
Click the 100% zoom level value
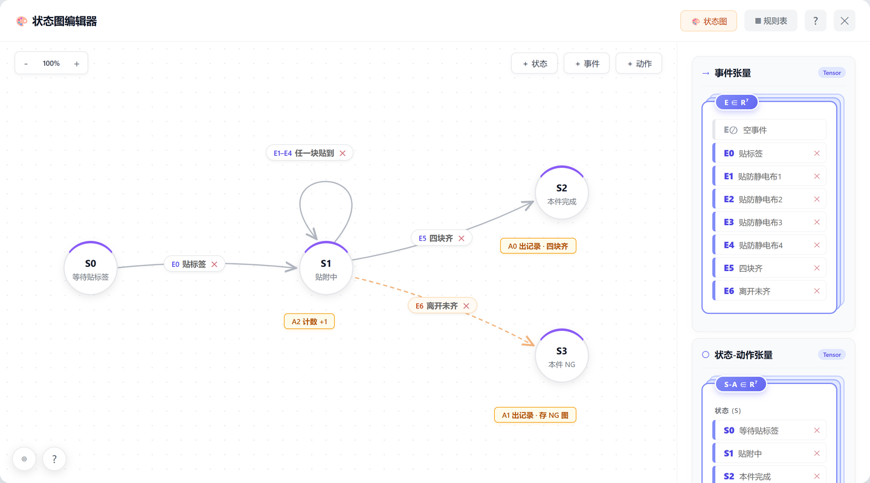click(51, 63)
